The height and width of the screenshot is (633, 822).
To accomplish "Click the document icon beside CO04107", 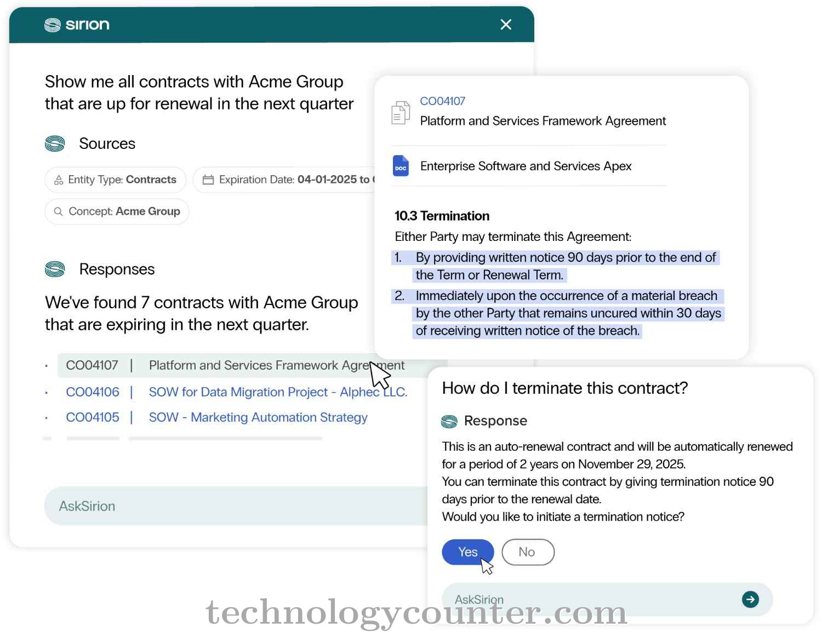I will pos(401,113).
